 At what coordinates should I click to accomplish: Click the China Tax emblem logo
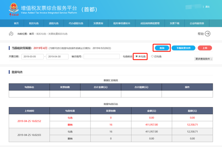click(x=14, y=10)
